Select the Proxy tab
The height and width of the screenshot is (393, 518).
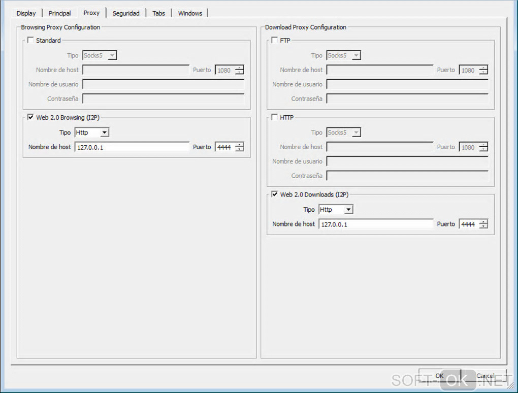[x=91, y=13]
